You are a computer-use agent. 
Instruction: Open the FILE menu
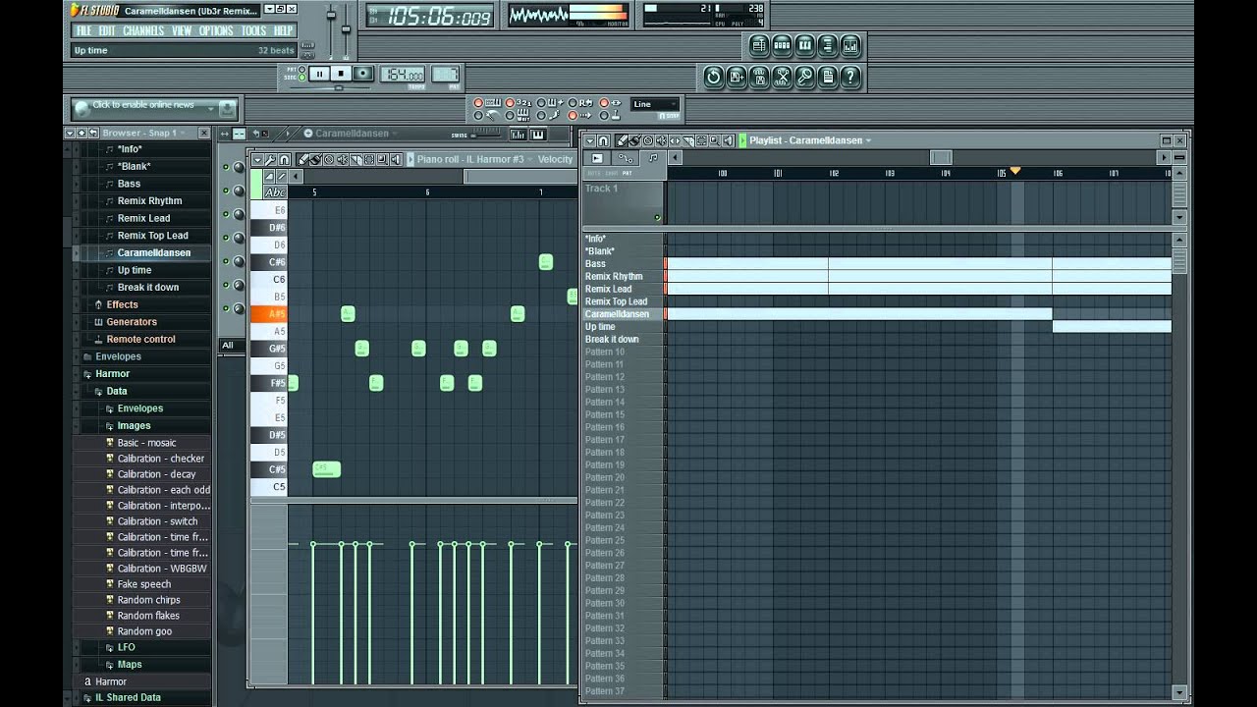click(x=84, y=31)
